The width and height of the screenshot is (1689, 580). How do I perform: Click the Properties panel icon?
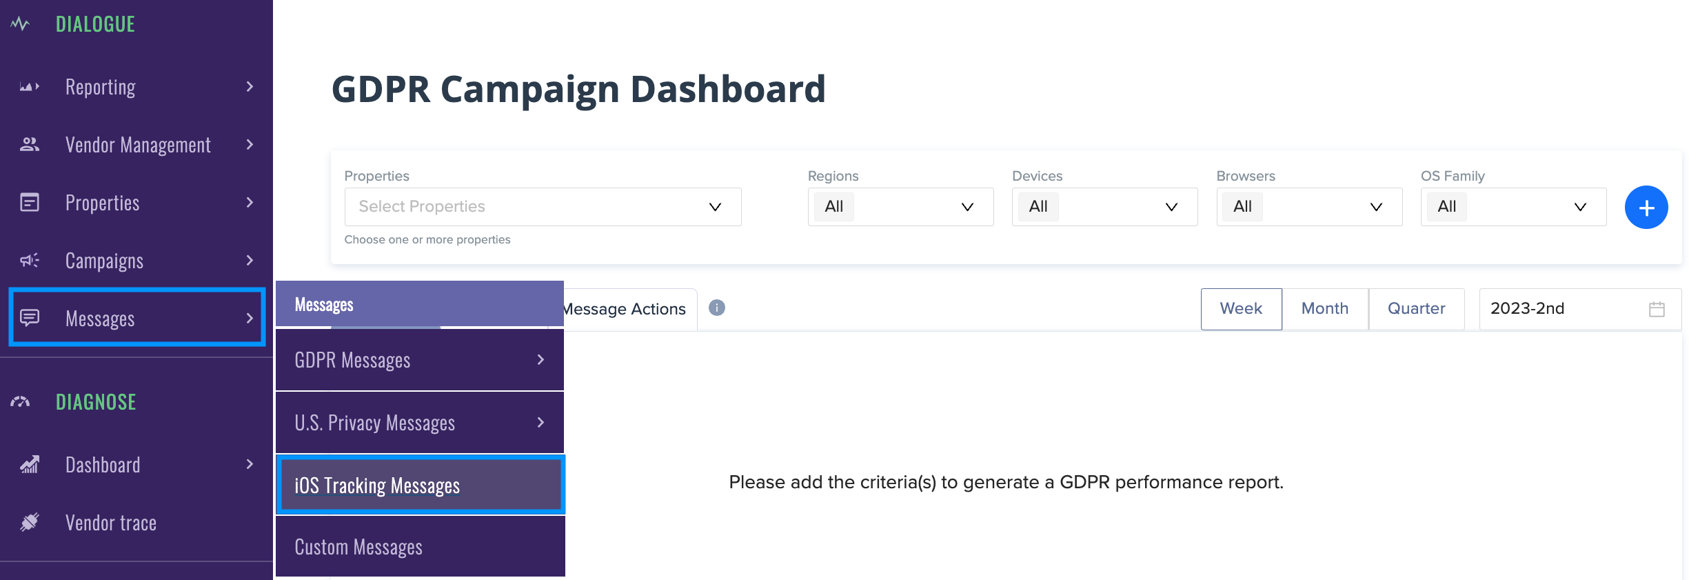pyautogui.click(x=30, y=202)
